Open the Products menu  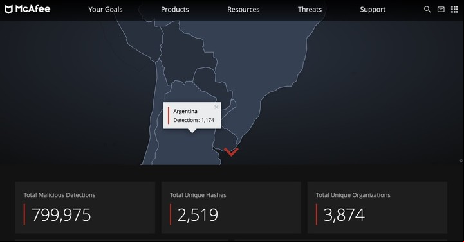click(175, 10)
